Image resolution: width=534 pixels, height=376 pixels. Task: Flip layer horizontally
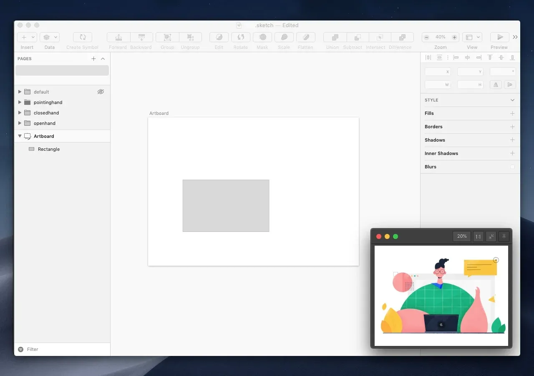tap(496, 85)
